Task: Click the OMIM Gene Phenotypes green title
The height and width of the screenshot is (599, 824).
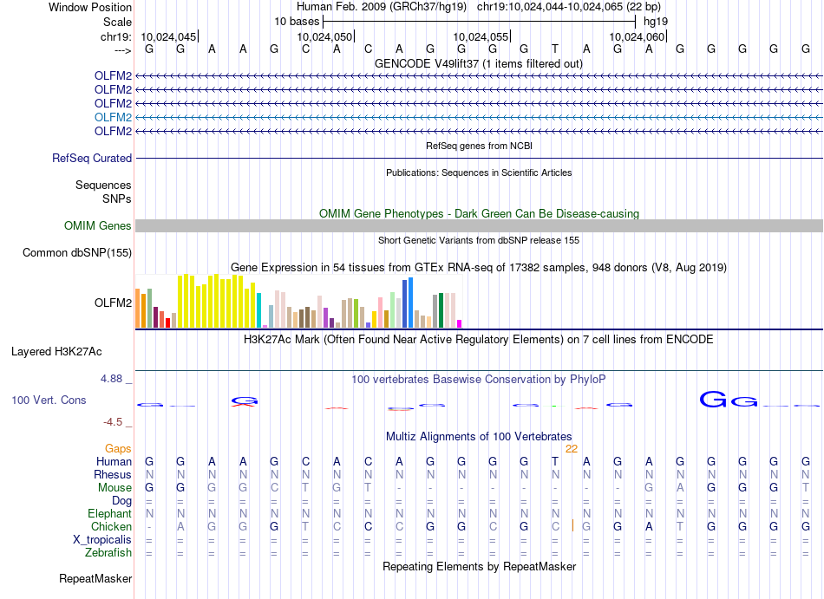Action: [x=480, y=213]
